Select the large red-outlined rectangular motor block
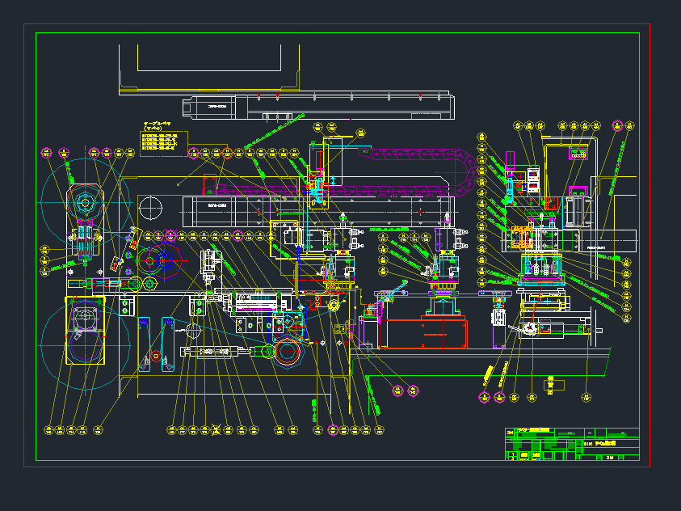The height and width of the screenshot is (511, 681). click(422, 333)
